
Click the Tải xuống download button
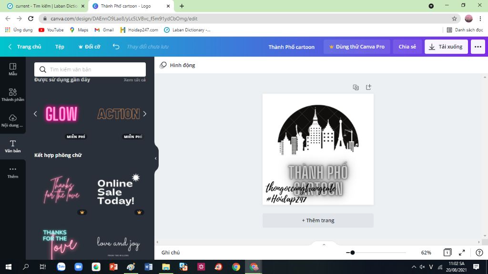click(x=446, y=47)
